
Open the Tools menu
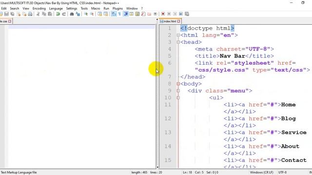pyautogui.click(x=84, y=9)
